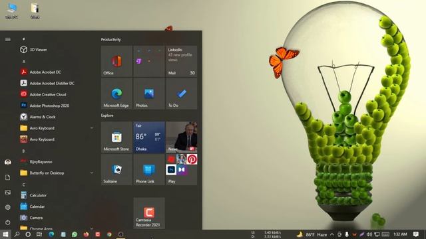Open the Dhaka weather tile

[x=149, y=137]
